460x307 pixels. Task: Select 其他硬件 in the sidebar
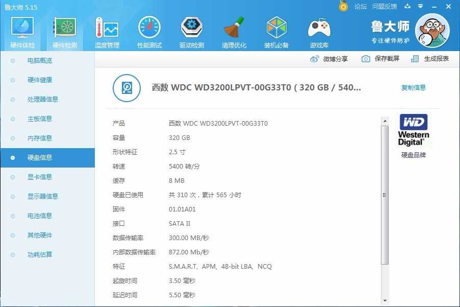pyautogui.click(x=40, y=235)
